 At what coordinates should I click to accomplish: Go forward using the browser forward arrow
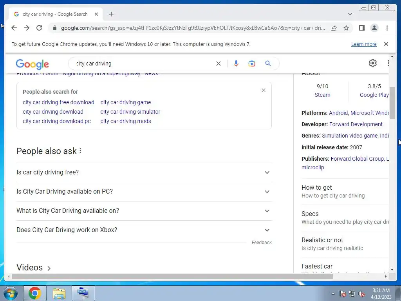[x=27, y=28]
